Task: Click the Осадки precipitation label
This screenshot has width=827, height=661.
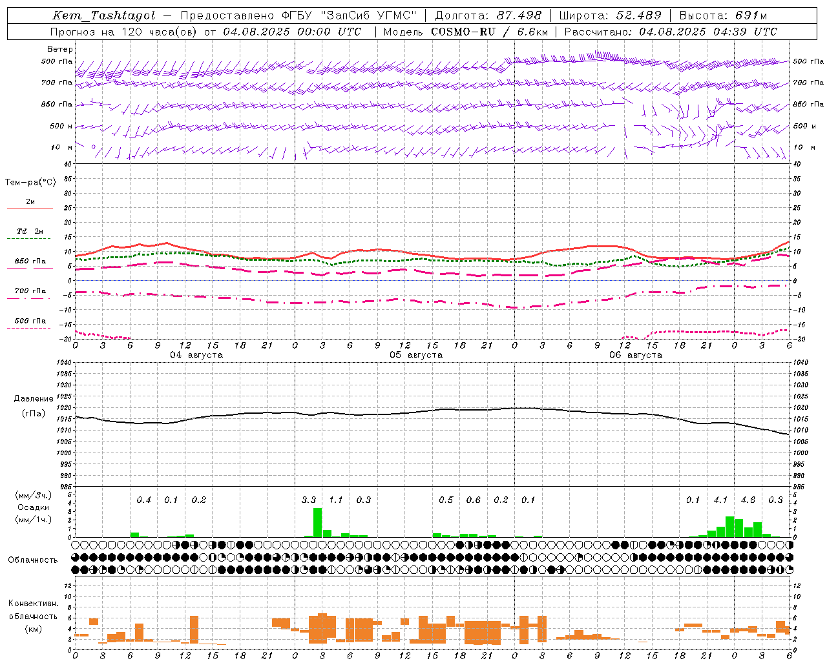Action: [x=34, y=507]
